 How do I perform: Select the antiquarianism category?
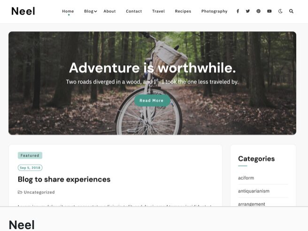(254, 191)
